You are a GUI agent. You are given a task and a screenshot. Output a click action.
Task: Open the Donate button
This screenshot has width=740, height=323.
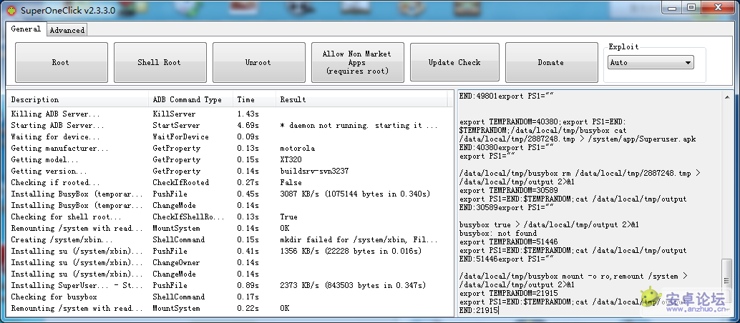coord(550,62)
